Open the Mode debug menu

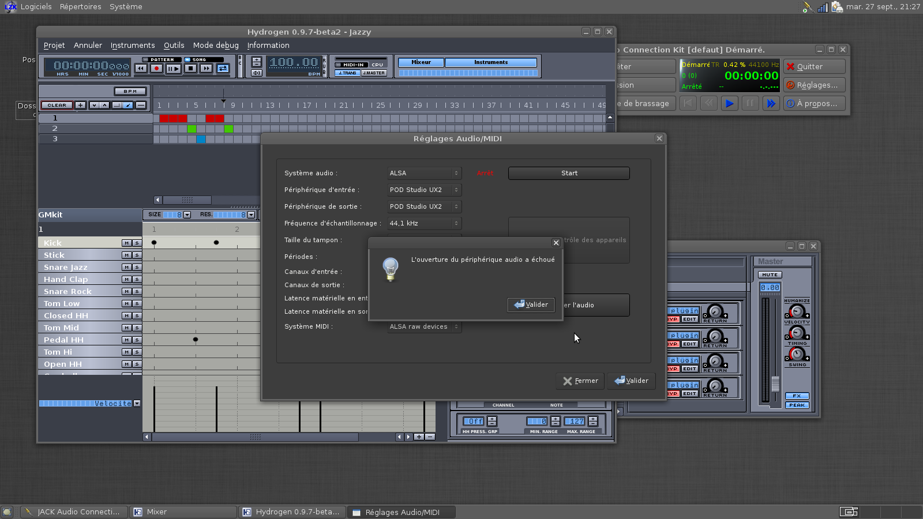(216, 46)
